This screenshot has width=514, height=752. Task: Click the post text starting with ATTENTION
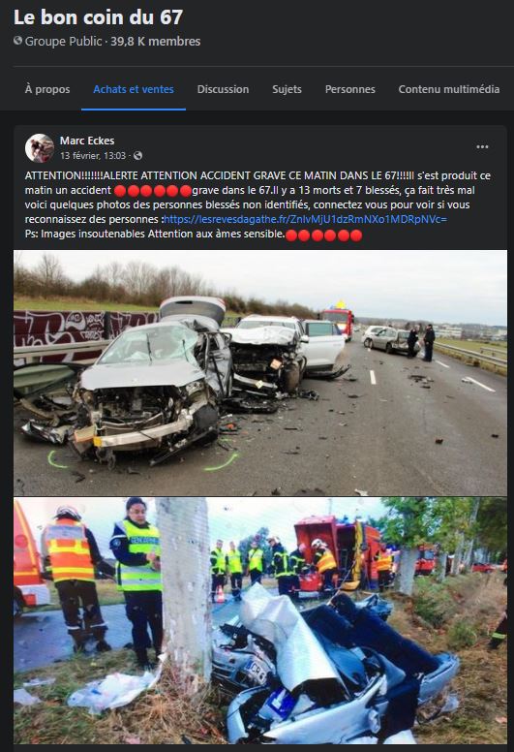257,204
